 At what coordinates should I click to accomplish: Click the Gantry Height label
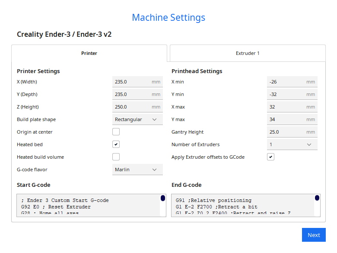click(x=188, y=132)
